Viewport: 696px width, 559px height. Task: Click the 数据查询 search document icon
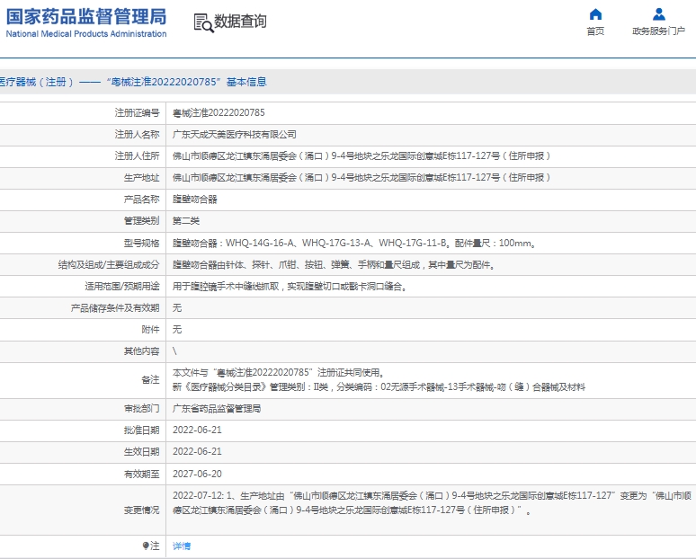[x=203, y=22]
